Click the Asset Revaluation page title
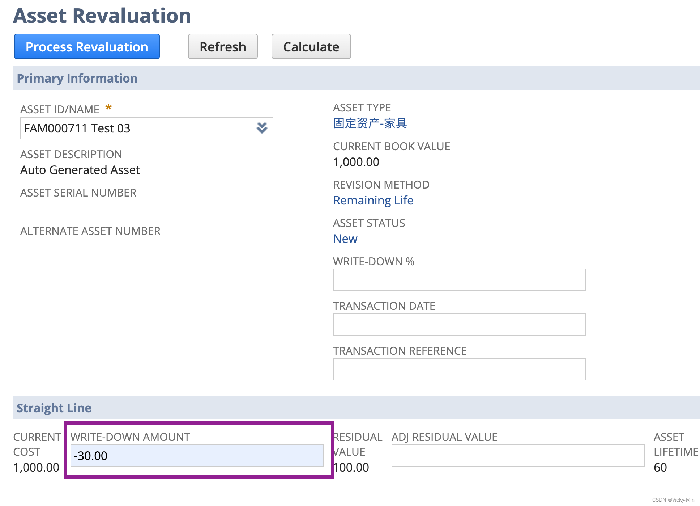Image resolution: width=700 pixels, height=506 pixels. pos(102,16)
